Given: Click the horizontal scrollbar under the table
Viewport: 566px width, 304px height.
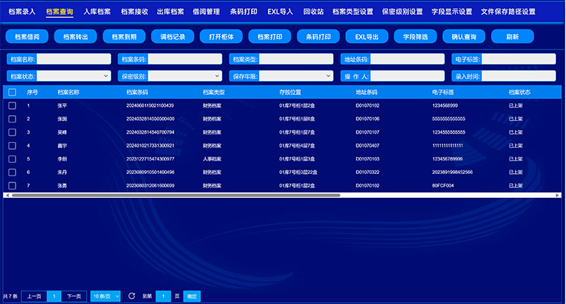Looking at the screenshot, I should [173, 194].
